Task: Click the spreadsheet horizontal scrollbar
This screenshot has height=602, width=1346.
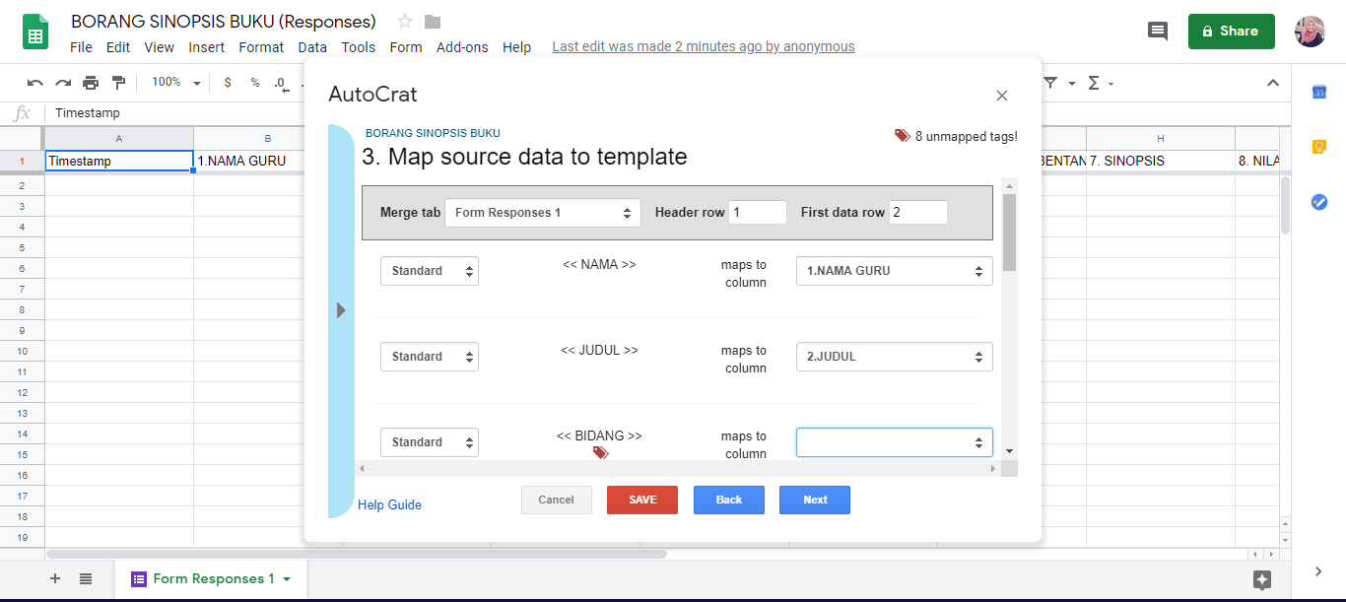Action: [x=357, y=554]
